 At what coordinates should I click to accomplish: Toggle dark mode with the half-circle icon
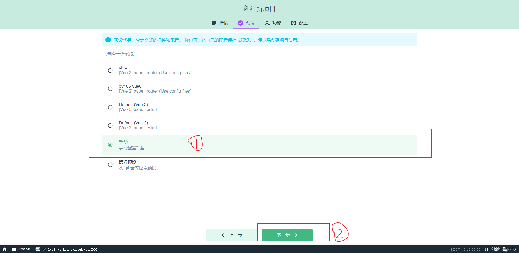[x=487, y=249]
